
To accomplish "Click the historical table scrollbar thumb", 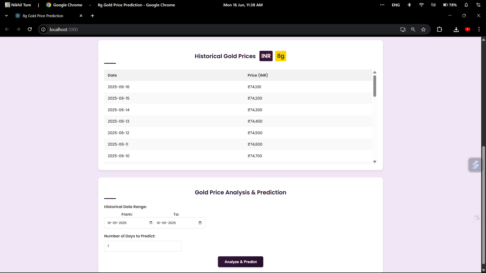I will [x=375, y=86].
